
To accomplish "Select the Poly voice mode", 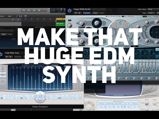I will tap(106, 17).
